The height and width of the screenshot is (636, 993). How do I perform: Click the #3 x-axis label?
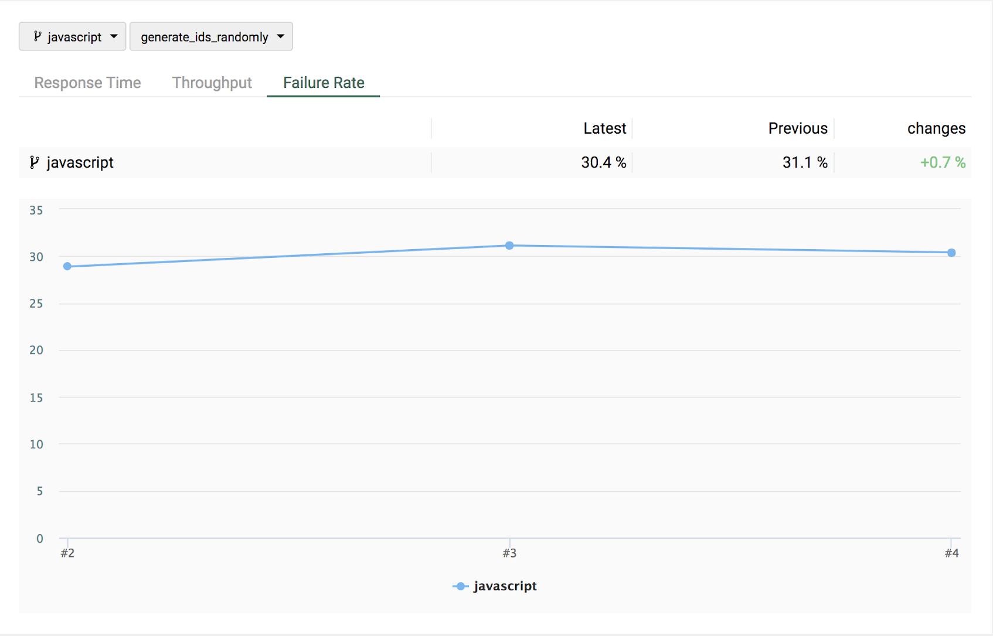click(x=509, y=553)
